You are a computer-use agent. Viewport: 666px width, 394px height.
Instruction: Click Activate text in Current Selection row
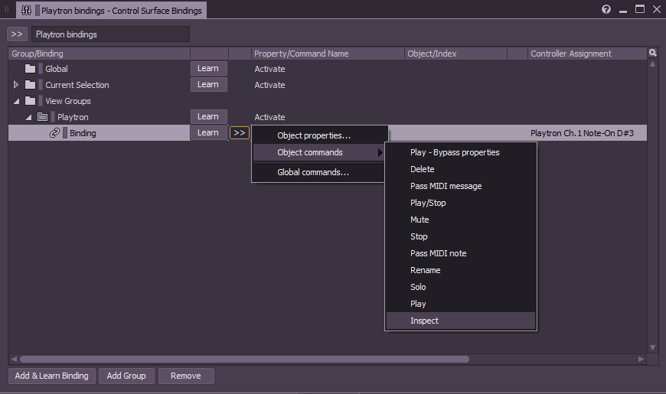click(269, 85)
